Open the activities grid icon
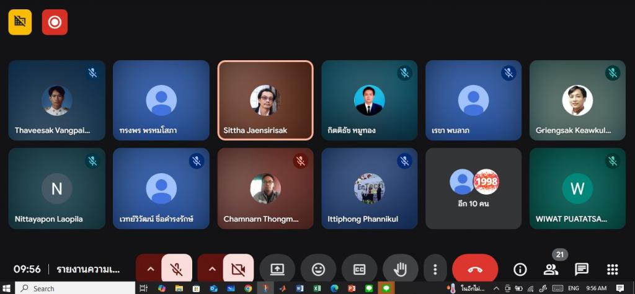The width and height of the screenshot is (635, 294). pyautogui.click(x=613, y=269)
